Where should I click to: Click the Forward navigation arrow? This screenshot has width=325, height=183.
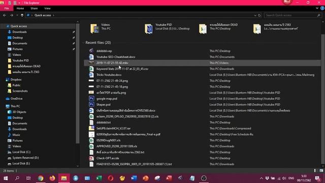coord(11,15)
